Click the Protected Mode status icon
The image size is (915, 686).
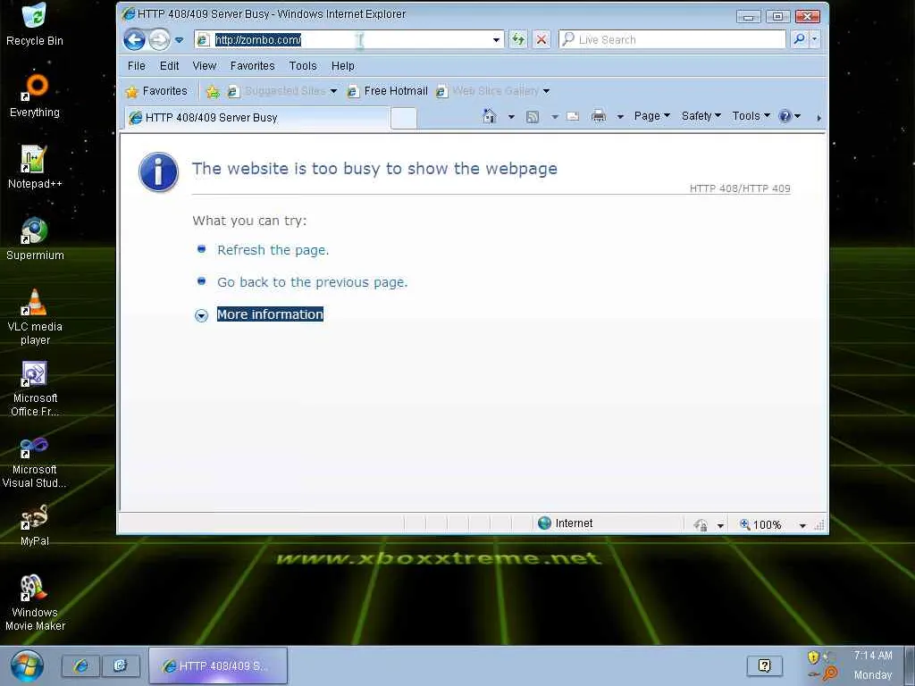[x=701, y=525]
